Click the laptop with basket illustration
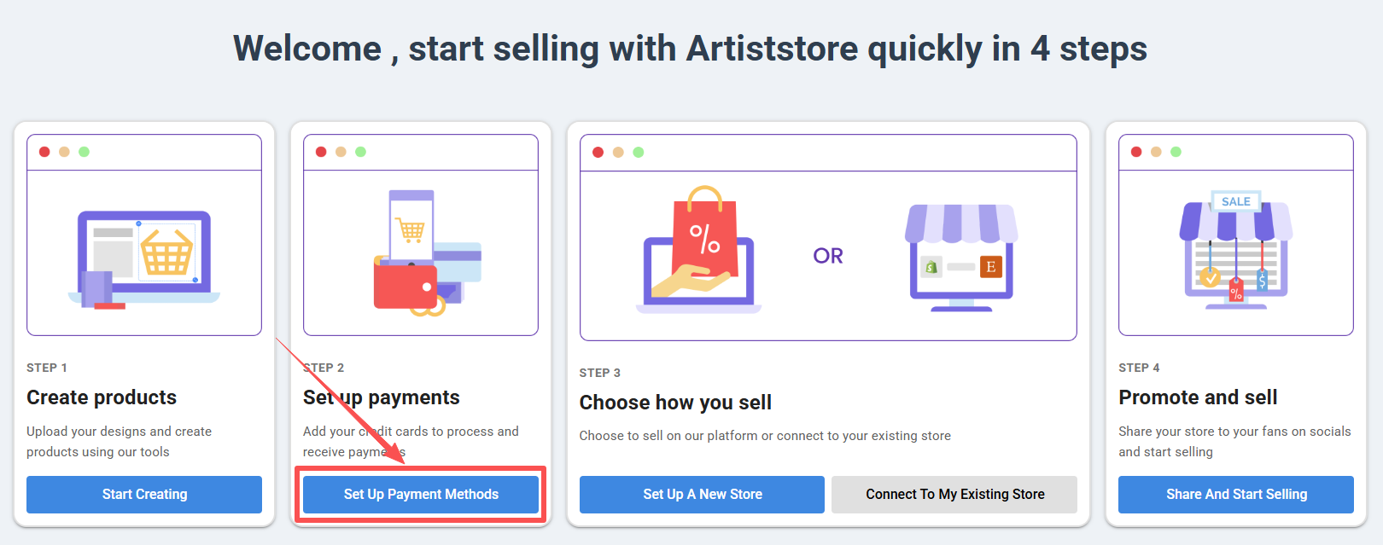Viewport: 1383px width, 545px height. pyautogui.click(x=144, y=259)
